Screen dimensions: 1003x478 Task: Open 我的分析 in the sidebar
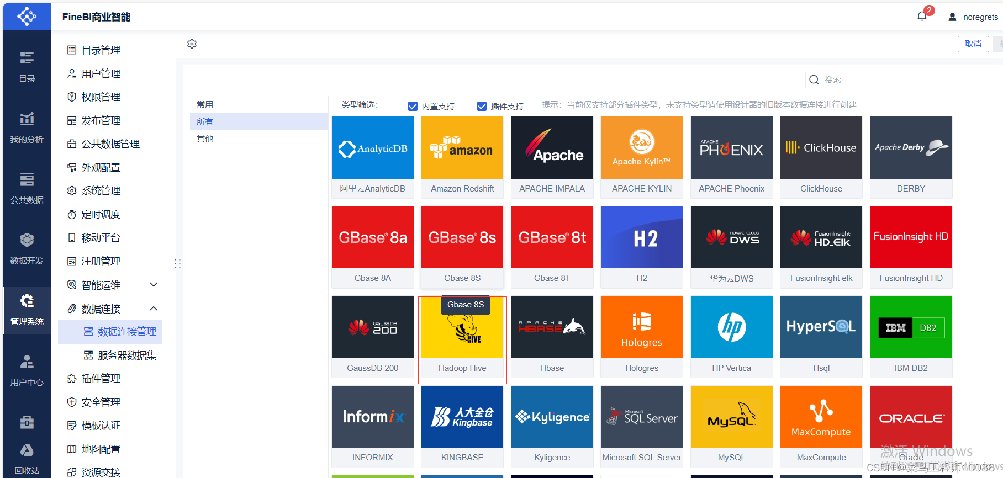point(27,128)
